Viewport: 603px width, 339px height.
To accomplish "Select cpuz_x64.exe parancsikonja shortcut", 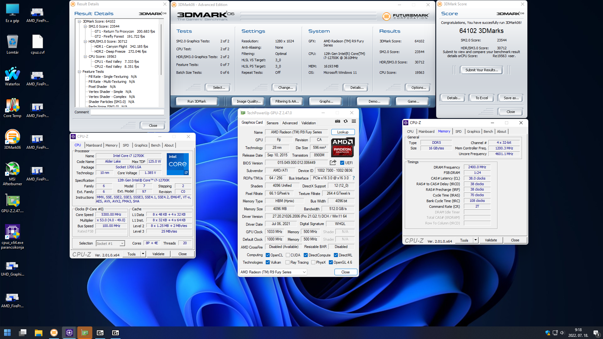I will click(12, 237).
